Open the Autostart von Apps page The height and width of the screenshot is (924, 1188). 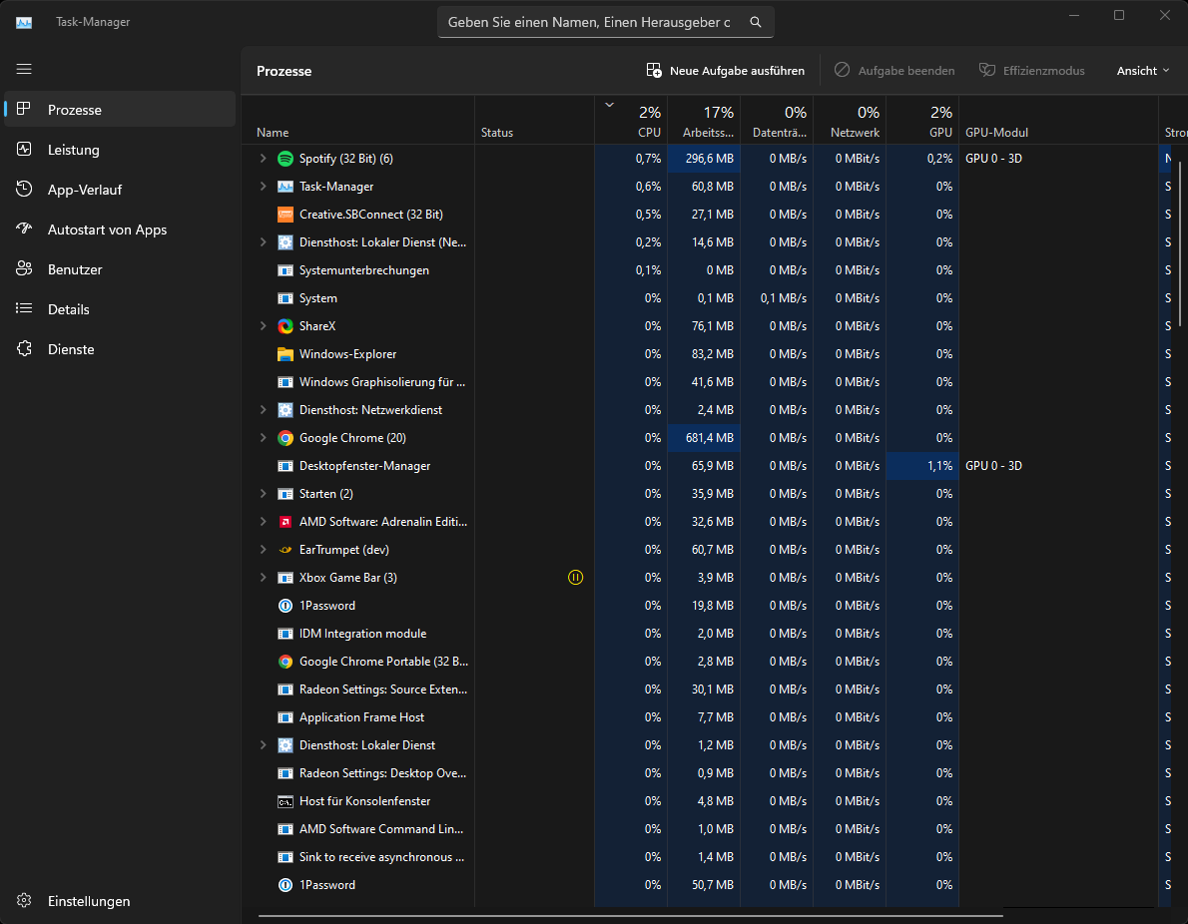pyautogui.click(x=121, y=230)
